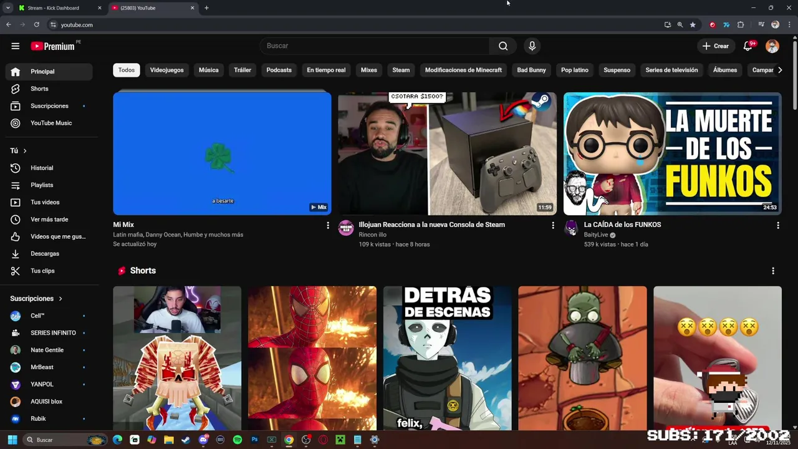The image size is (798, 449).
Task: Expand Suscripciones section chevron
Action: pos(60,299)
